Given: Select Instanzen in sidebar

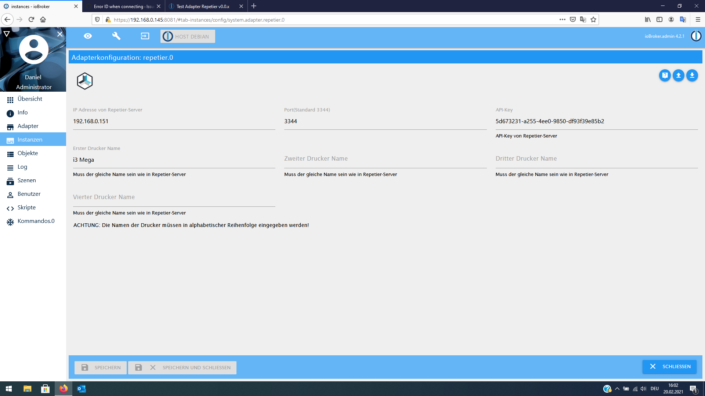Looking at the screenshot, I should [33, 140].
